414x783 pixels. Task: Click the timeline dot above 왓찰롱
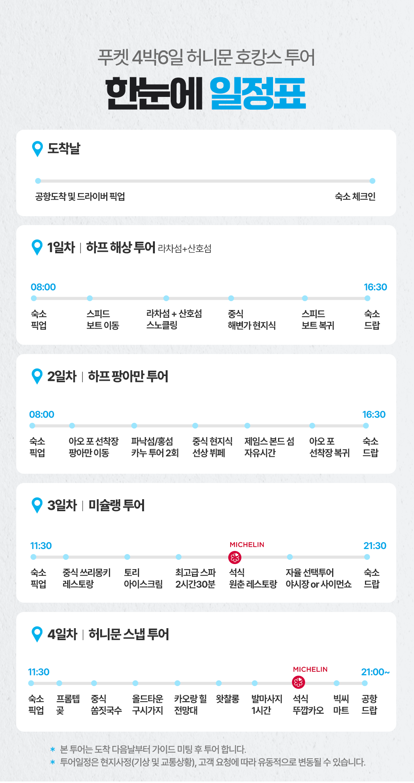(219, 683)
